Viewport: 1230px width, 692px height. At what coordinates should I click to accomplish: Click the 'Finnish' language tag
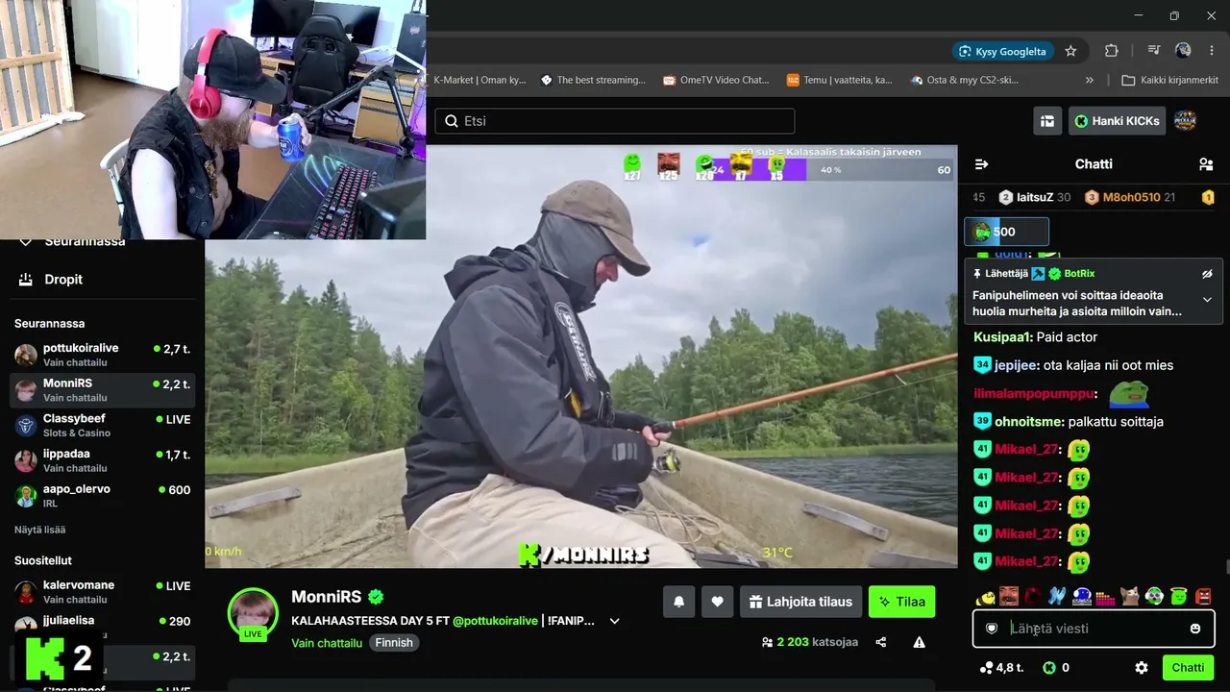point(394,643)
